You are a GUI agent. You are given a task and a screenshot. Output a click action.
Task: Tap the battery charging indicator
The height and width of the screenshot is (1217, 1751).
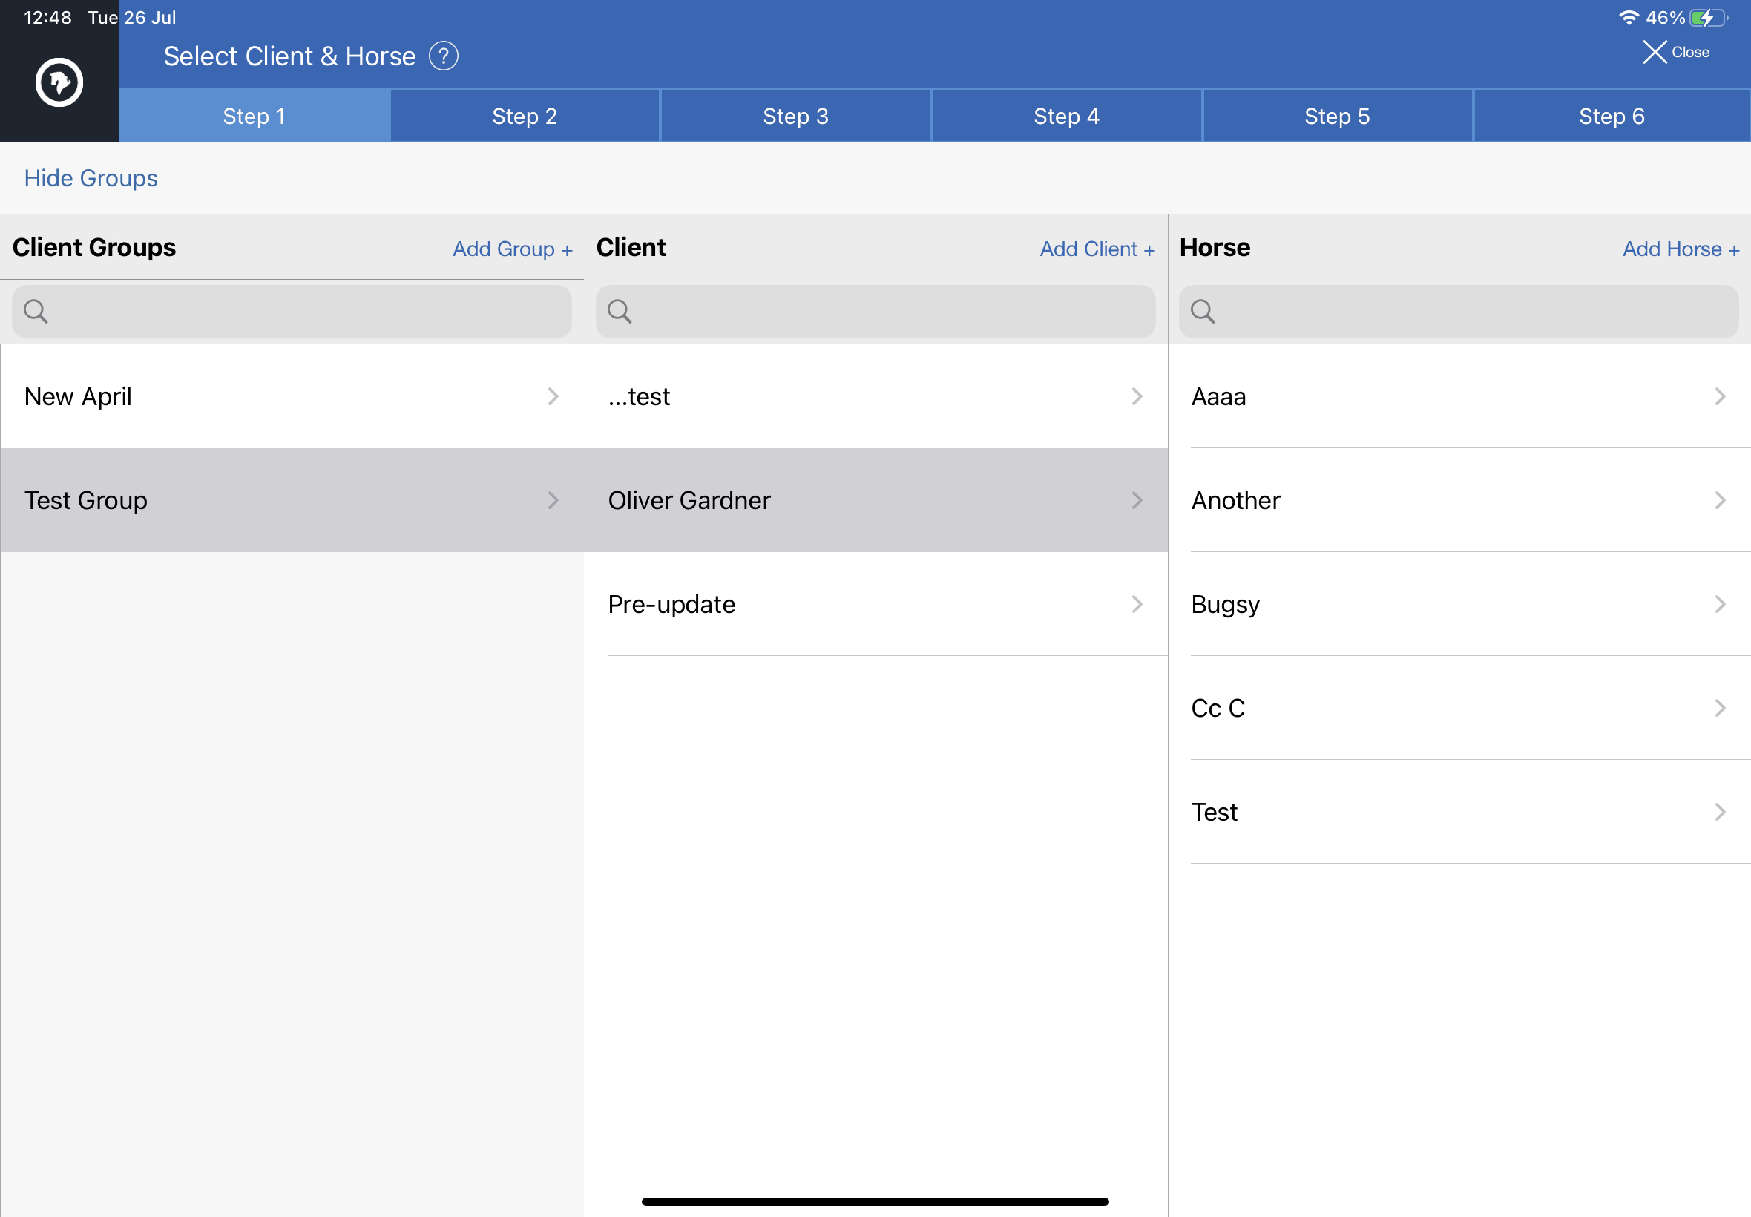pos(1708,18)
